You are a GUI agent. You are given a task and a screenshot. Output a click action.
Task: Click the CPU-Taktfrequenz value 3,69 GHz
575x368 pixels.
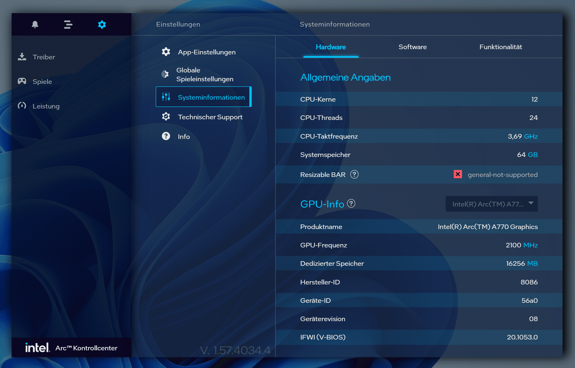pos(522,136)
